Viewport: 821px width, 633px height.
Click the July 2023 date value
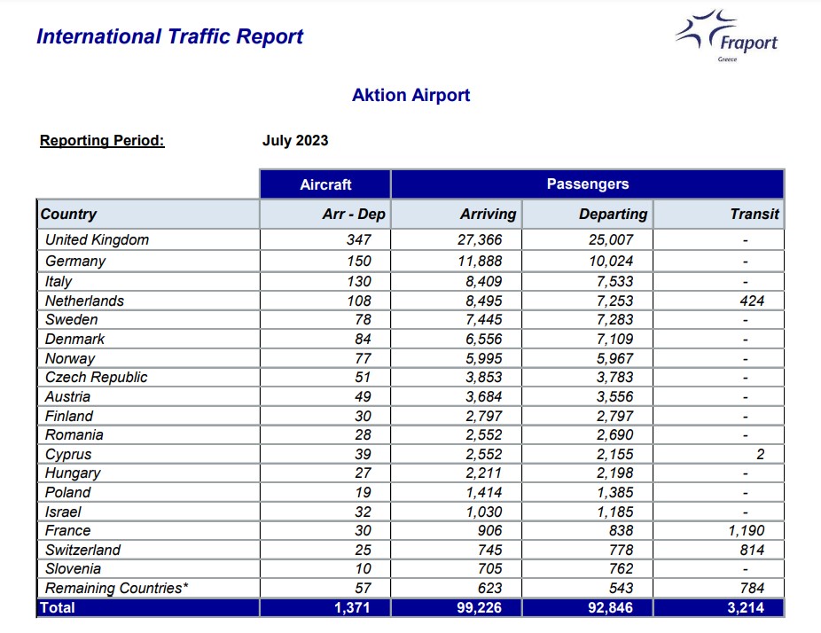[295, 140]
